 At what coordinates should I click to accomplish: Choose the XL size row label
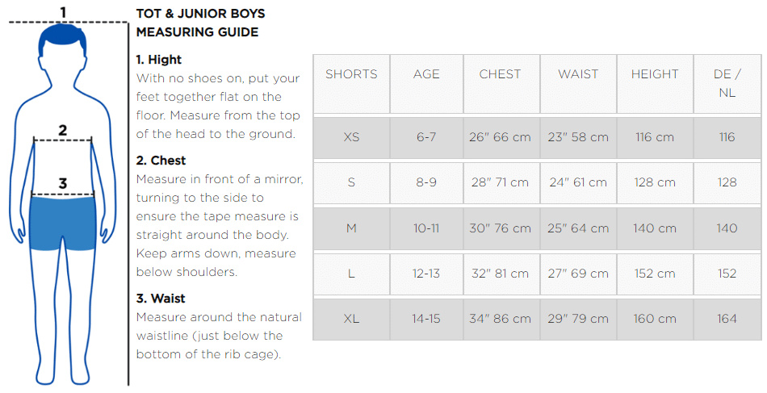click(x=351, y=319)
